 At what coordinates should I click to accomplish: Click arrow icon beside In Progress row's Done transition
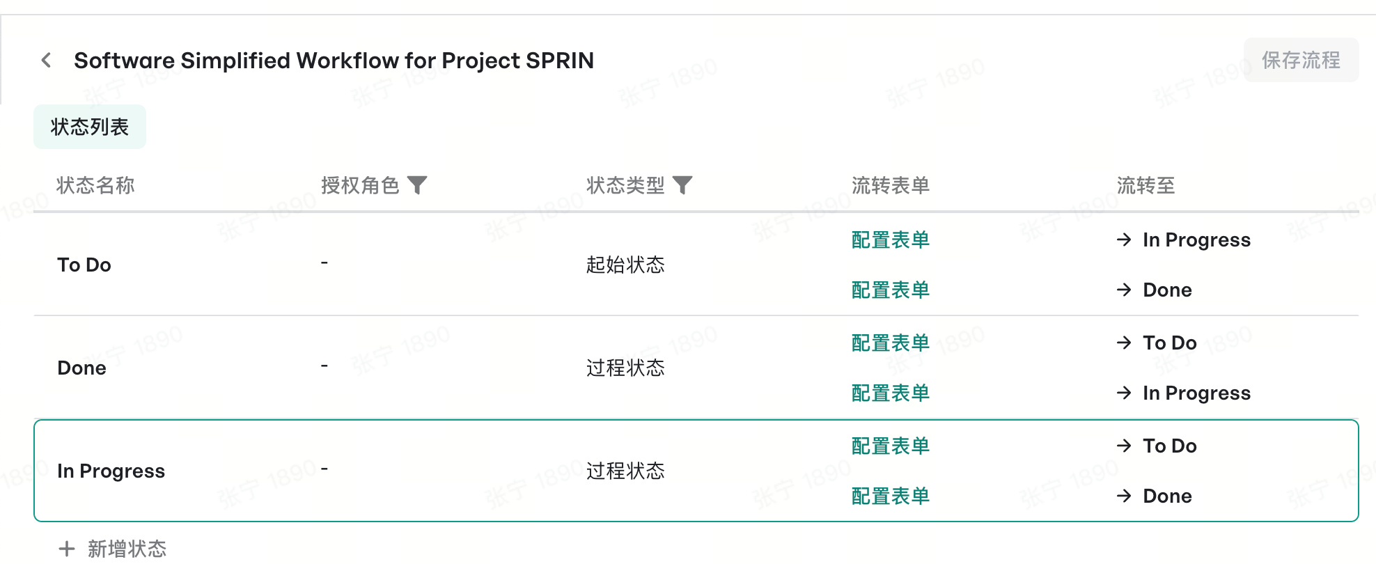[1124, 496]
